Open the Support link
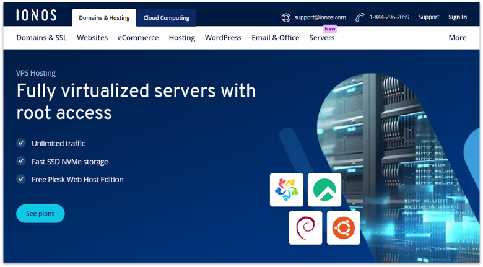Image resolution: width=483 pixels, height=267 pixels. (429, 17)
